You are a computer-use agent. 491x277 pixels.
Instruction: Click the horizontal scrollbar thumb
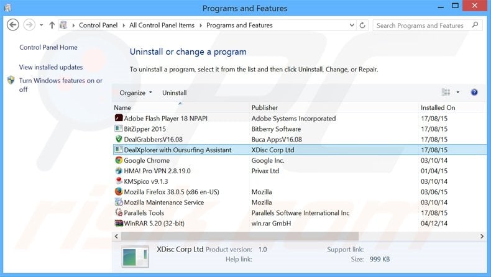[240, 236]
